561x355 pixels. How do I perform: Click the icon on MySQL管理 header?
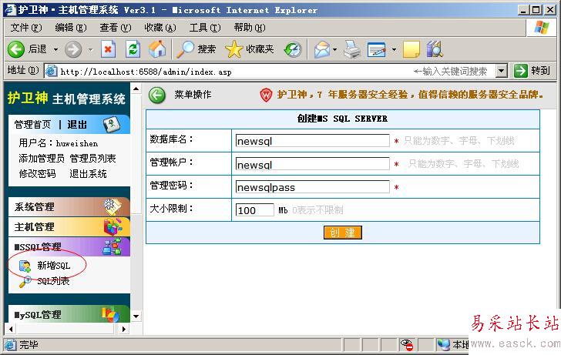110,315
